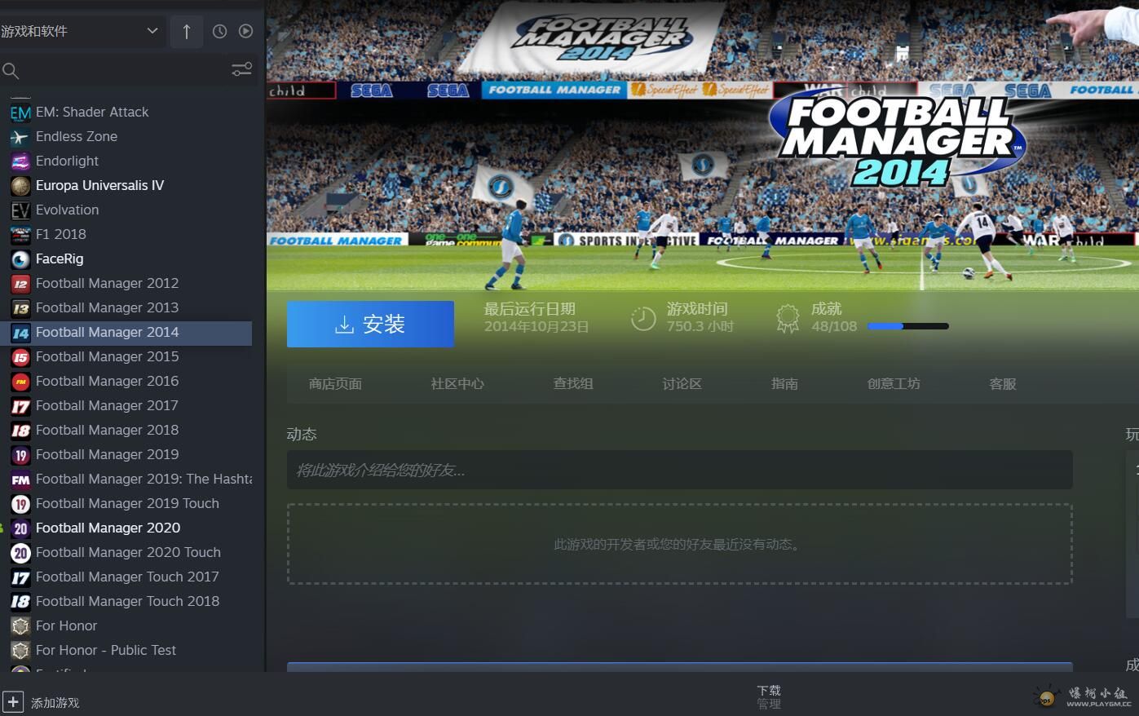Click Football Manager 2020 Touch icon
The height and width of the screenshot is (716, 1139).
tap(20, 552)
